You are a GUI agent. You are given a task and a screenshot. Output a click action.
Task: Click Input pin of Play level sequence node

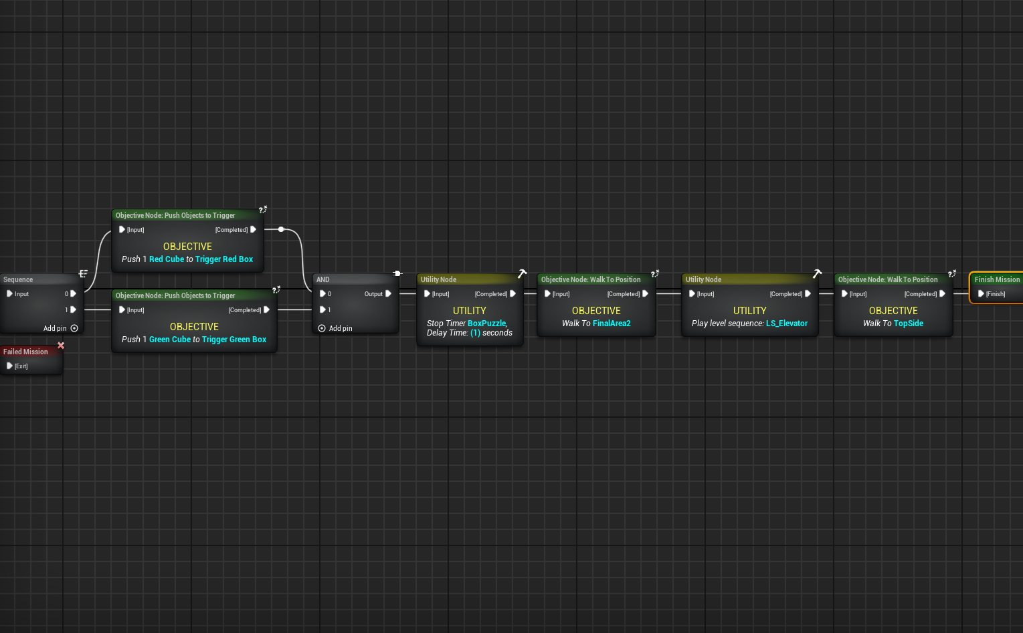692,293
